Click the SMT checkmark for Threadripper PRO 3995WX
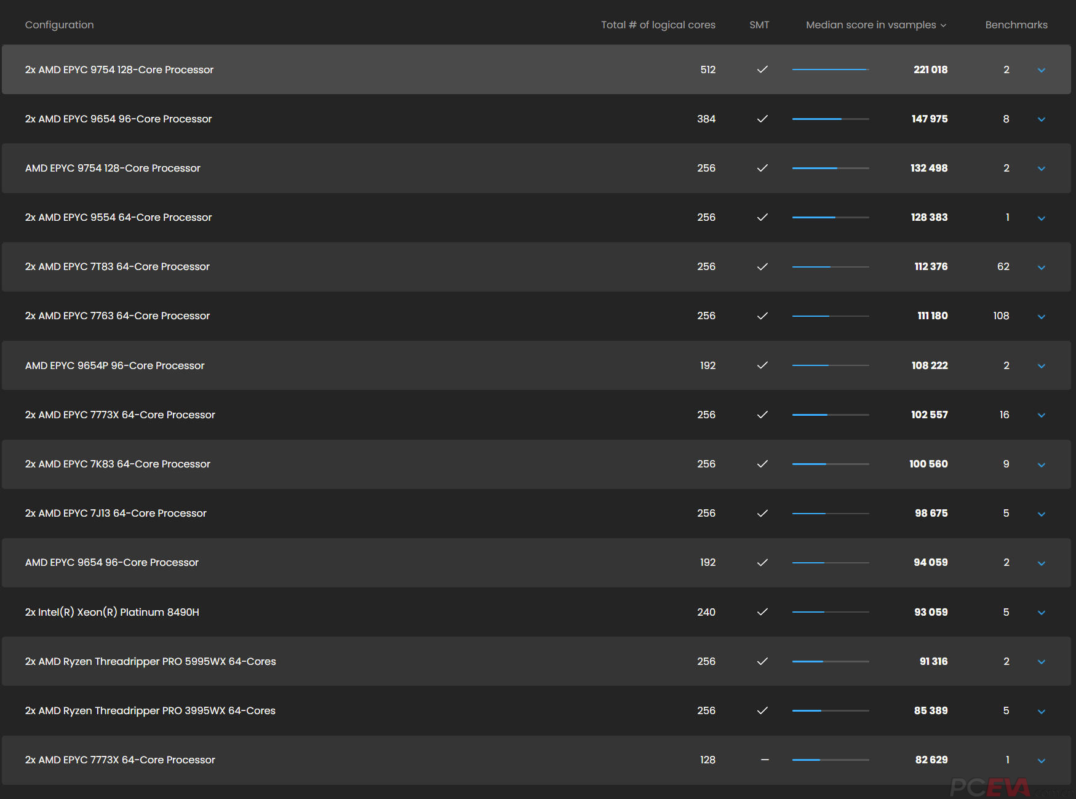Image resolution: width=1076 pixels, height=799 pixels. 762,710
